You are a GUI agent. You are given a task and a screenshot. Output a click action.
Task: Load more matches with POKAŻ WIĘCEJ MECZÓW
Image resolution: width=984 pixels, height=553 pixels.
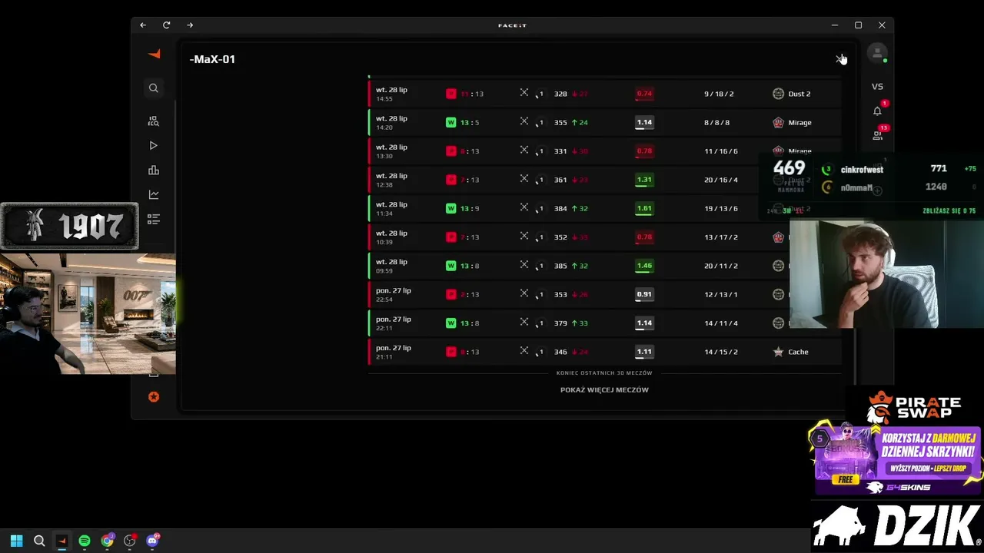coord(604,390)
